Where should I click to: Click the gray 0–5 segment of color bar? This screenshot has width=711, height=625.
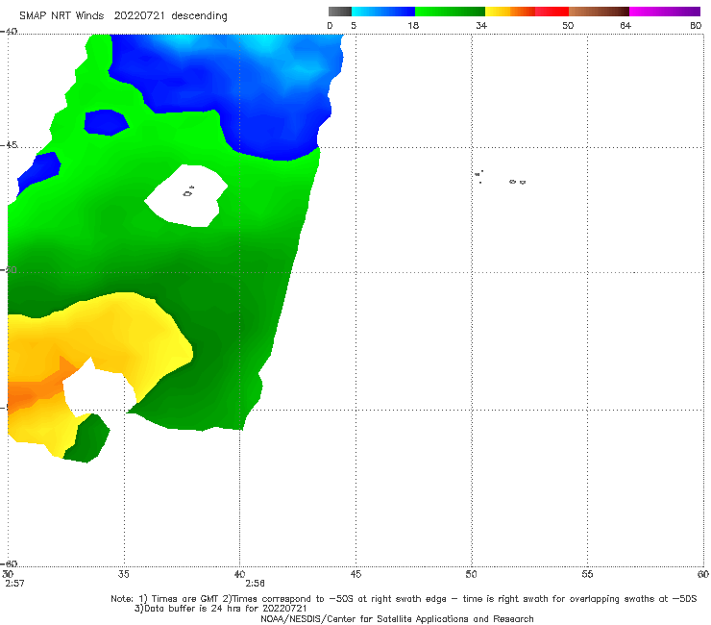tap(340, 12)
